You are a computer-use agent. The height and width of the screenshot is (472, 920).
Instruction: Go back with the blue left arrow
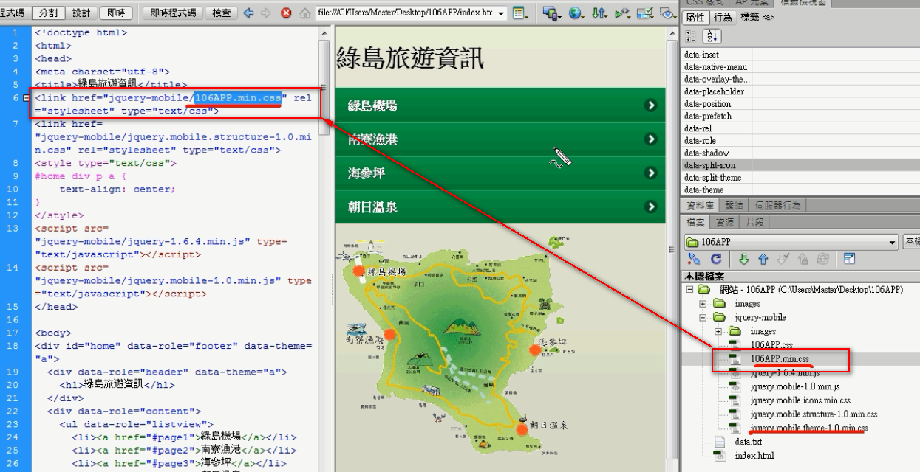pyautogui.click(x=248, y=13)
